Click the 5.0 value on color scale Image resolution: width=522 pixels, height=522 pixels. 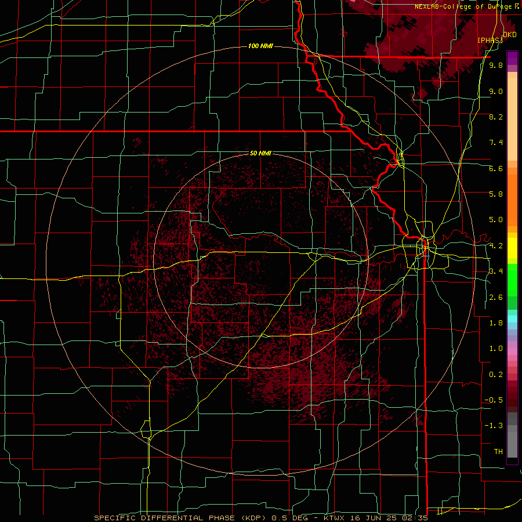[x=496, y=220]
